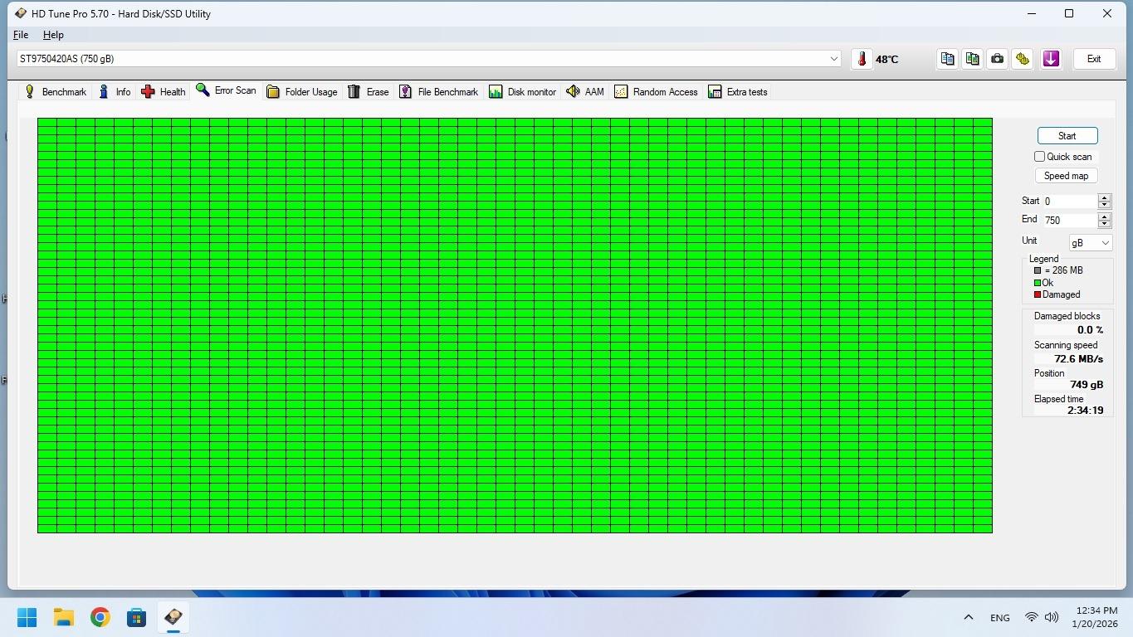
Task: Open the Speed map view
Action: 1066,176
